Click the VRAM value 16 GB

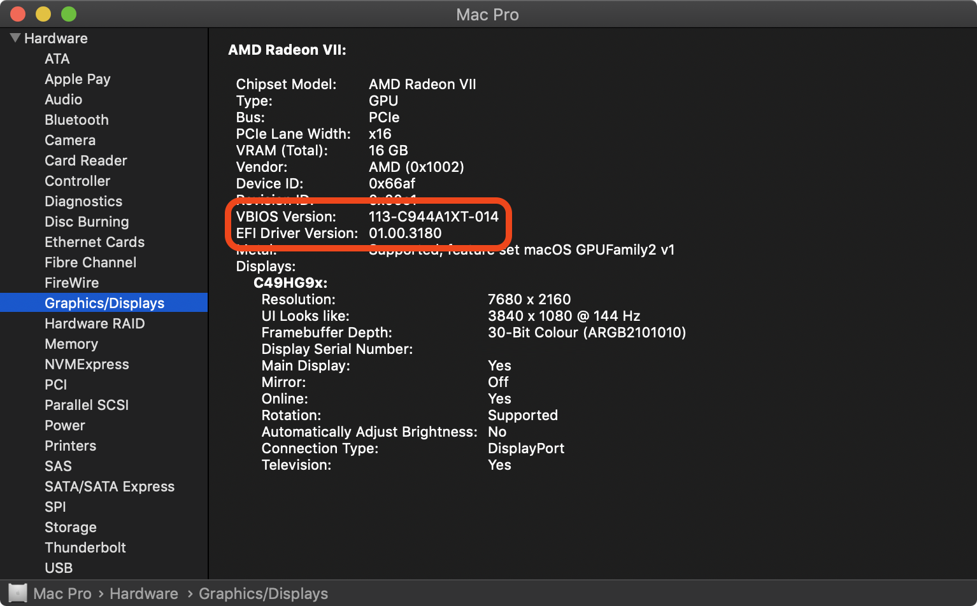point(389,150)
